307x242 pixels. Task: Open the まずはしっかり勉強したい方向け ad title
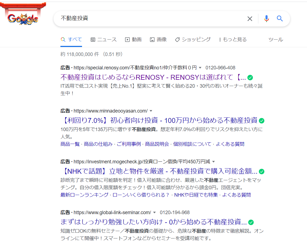(154, 222)
